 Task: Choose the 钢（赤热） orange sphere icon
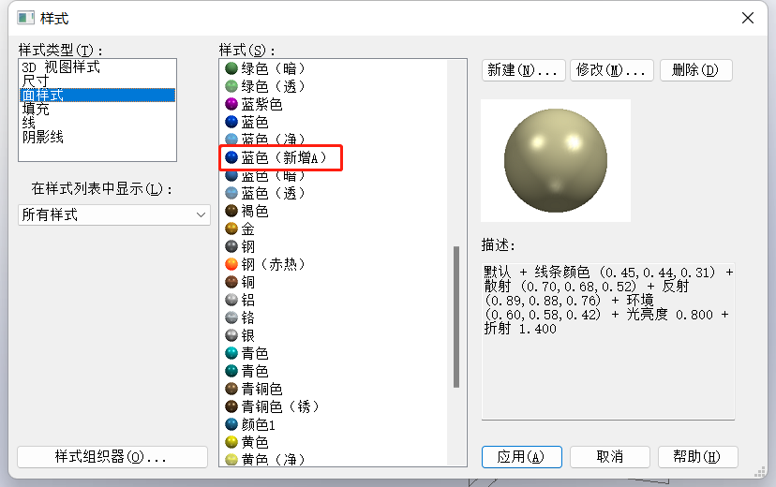(231, 264)
